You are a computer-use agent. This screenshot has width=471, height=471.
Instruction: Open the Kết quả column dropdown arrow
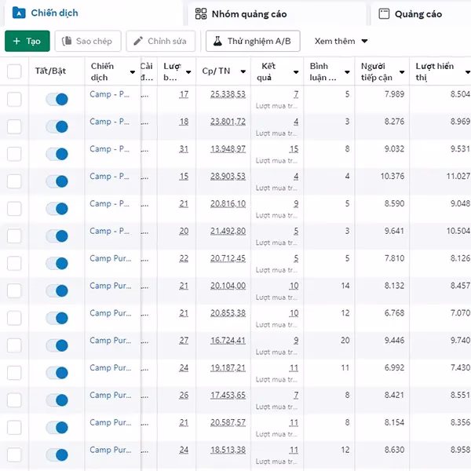click(296, 72)
